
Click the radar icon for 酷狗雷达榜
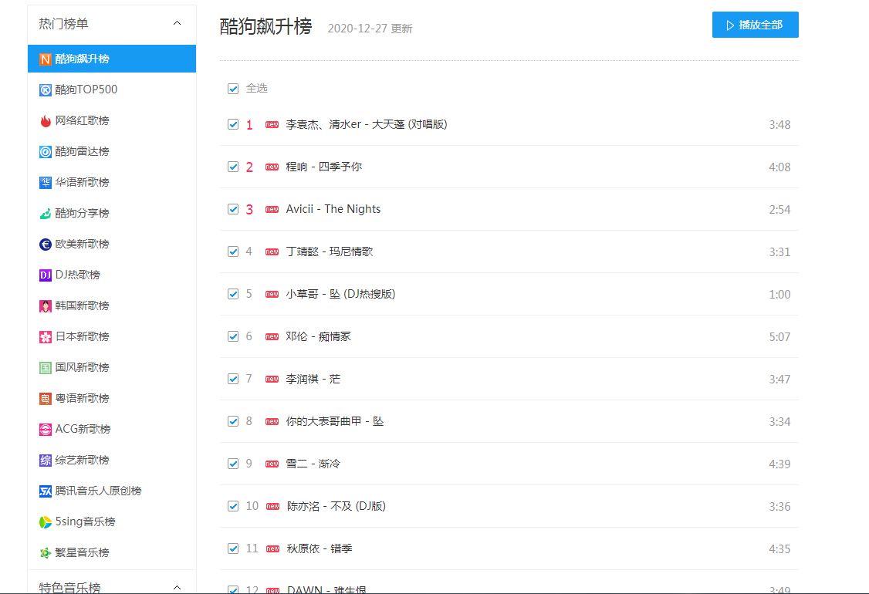point(46,152)
